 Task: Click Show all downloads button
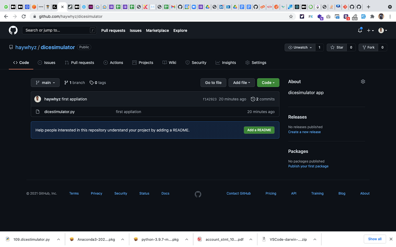tap(375, 239)
